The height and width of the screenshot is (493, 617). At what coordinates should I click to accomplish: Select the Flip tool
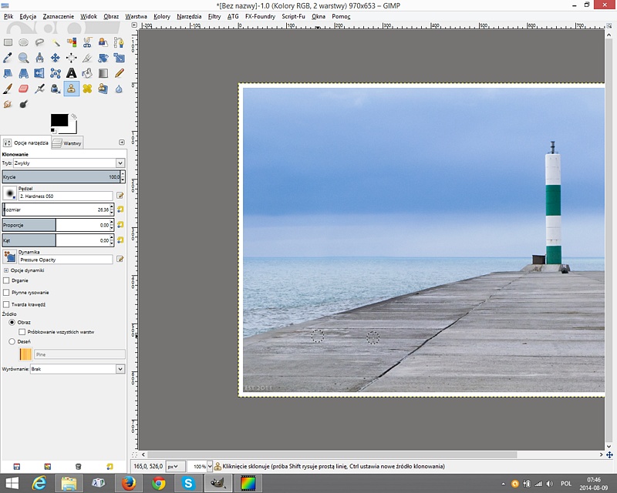(x=39, y=73)
